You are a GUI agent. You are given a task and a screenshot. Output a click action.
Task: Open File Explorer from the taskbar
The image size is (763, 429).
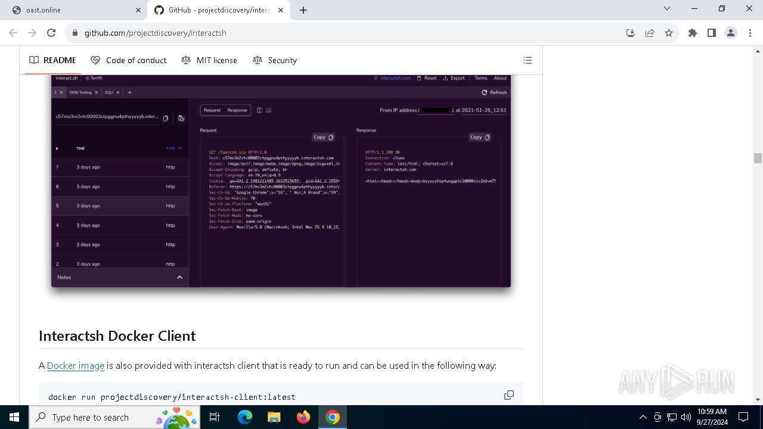pyautogui.click(x=274, y=417)
